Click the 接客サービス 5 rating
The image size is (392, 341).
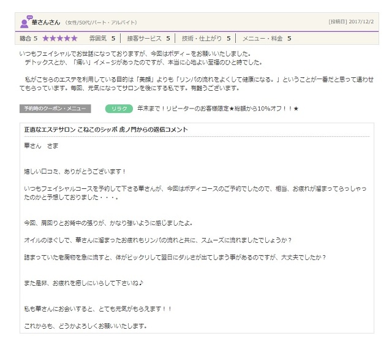click(x=148, y=38)
